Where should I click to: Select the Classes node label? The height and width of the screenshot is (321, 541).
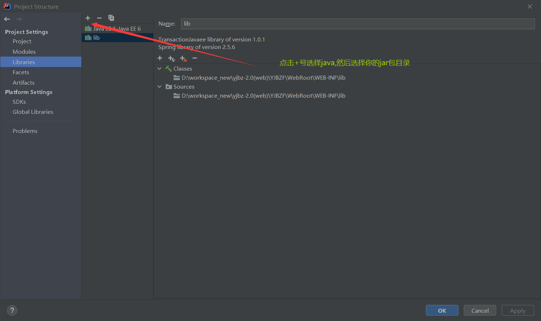coord(183,68)
